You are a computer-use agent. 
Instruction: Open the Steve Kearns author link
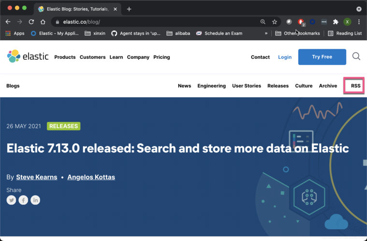pos(37,177)
